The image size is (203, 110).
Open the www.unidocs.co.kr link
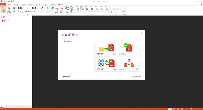coord(136,76)
